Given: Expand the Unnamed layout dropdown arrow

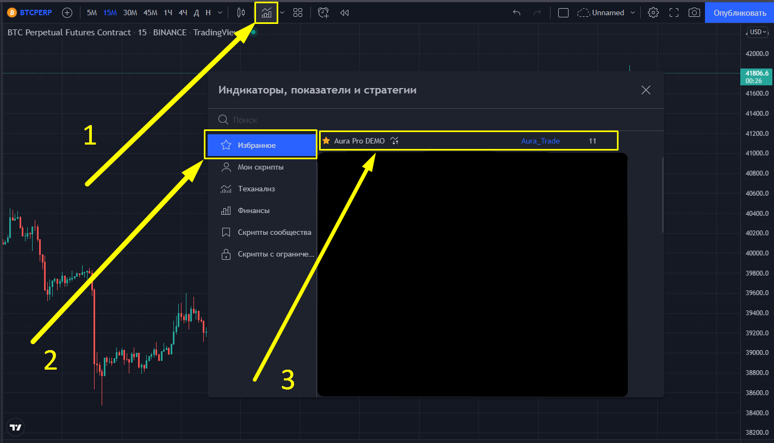Looking at the screenshot, I should tap(633, 13).
